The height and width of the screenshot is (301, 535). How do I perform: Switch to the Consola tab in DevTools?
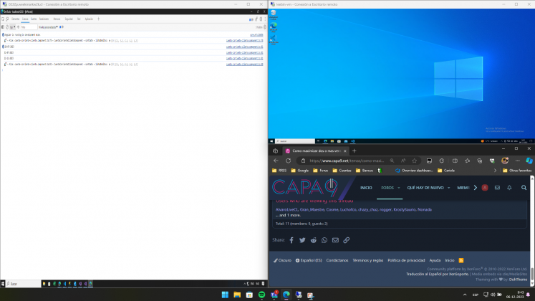point(25,19)
